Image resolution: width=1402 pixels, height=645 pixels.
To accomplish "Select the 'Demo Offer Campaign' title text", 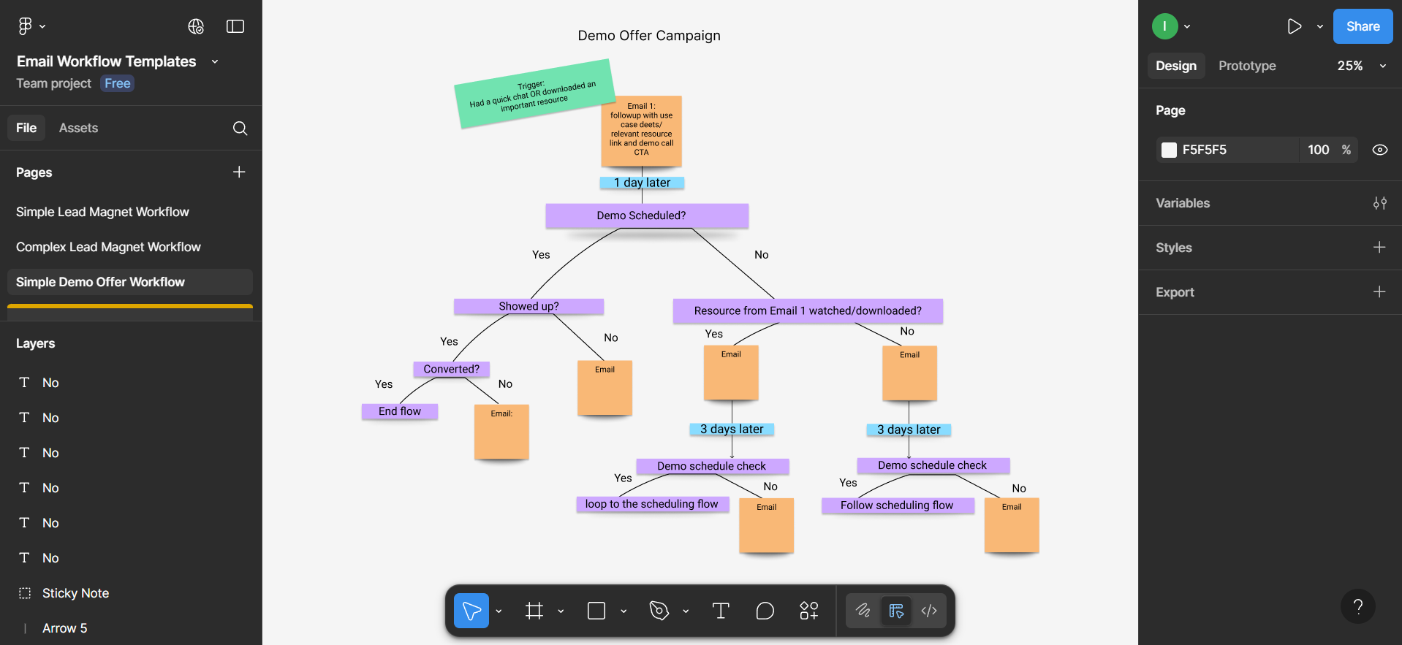I will [649, 36].
